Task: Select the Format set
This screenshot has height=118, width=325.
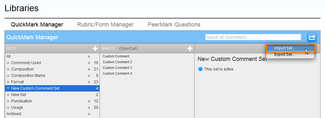Action: tap(52, 82)
